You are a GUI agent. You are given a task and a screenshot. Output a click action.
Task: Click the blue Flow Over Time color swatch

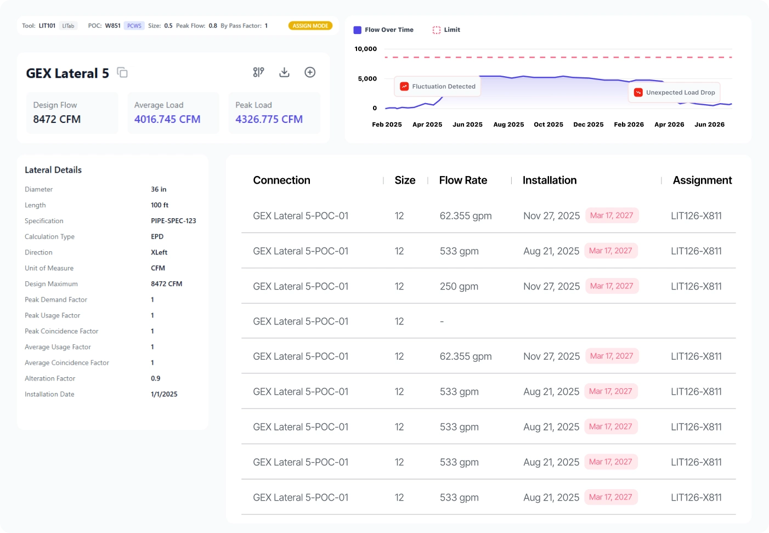358,30
